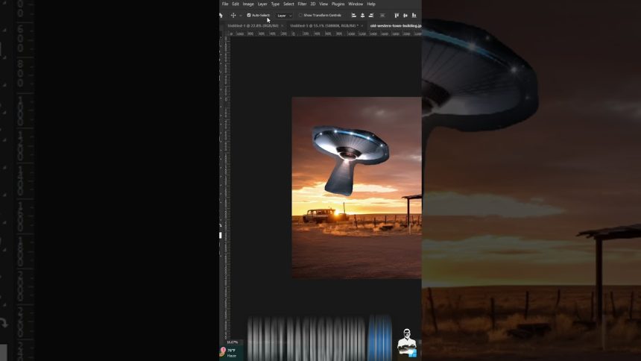Open the Layer menu

click(x=262, y=4)
